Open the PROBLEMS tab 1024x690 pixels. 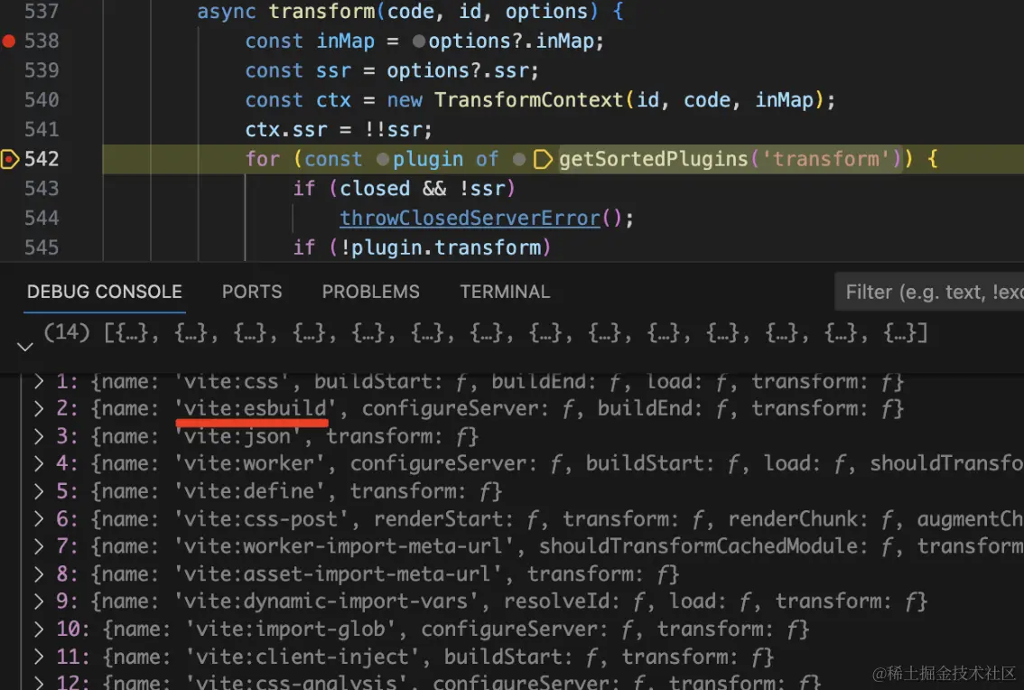coord(371,292)
